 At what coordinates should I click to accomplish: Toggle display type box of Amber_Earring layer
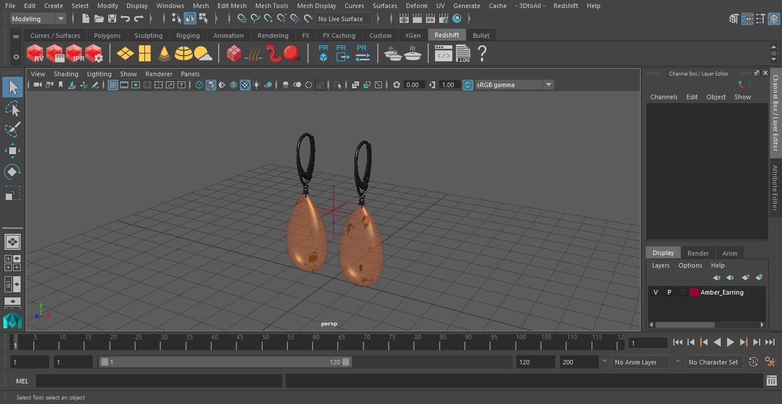[x=682, y=292]
